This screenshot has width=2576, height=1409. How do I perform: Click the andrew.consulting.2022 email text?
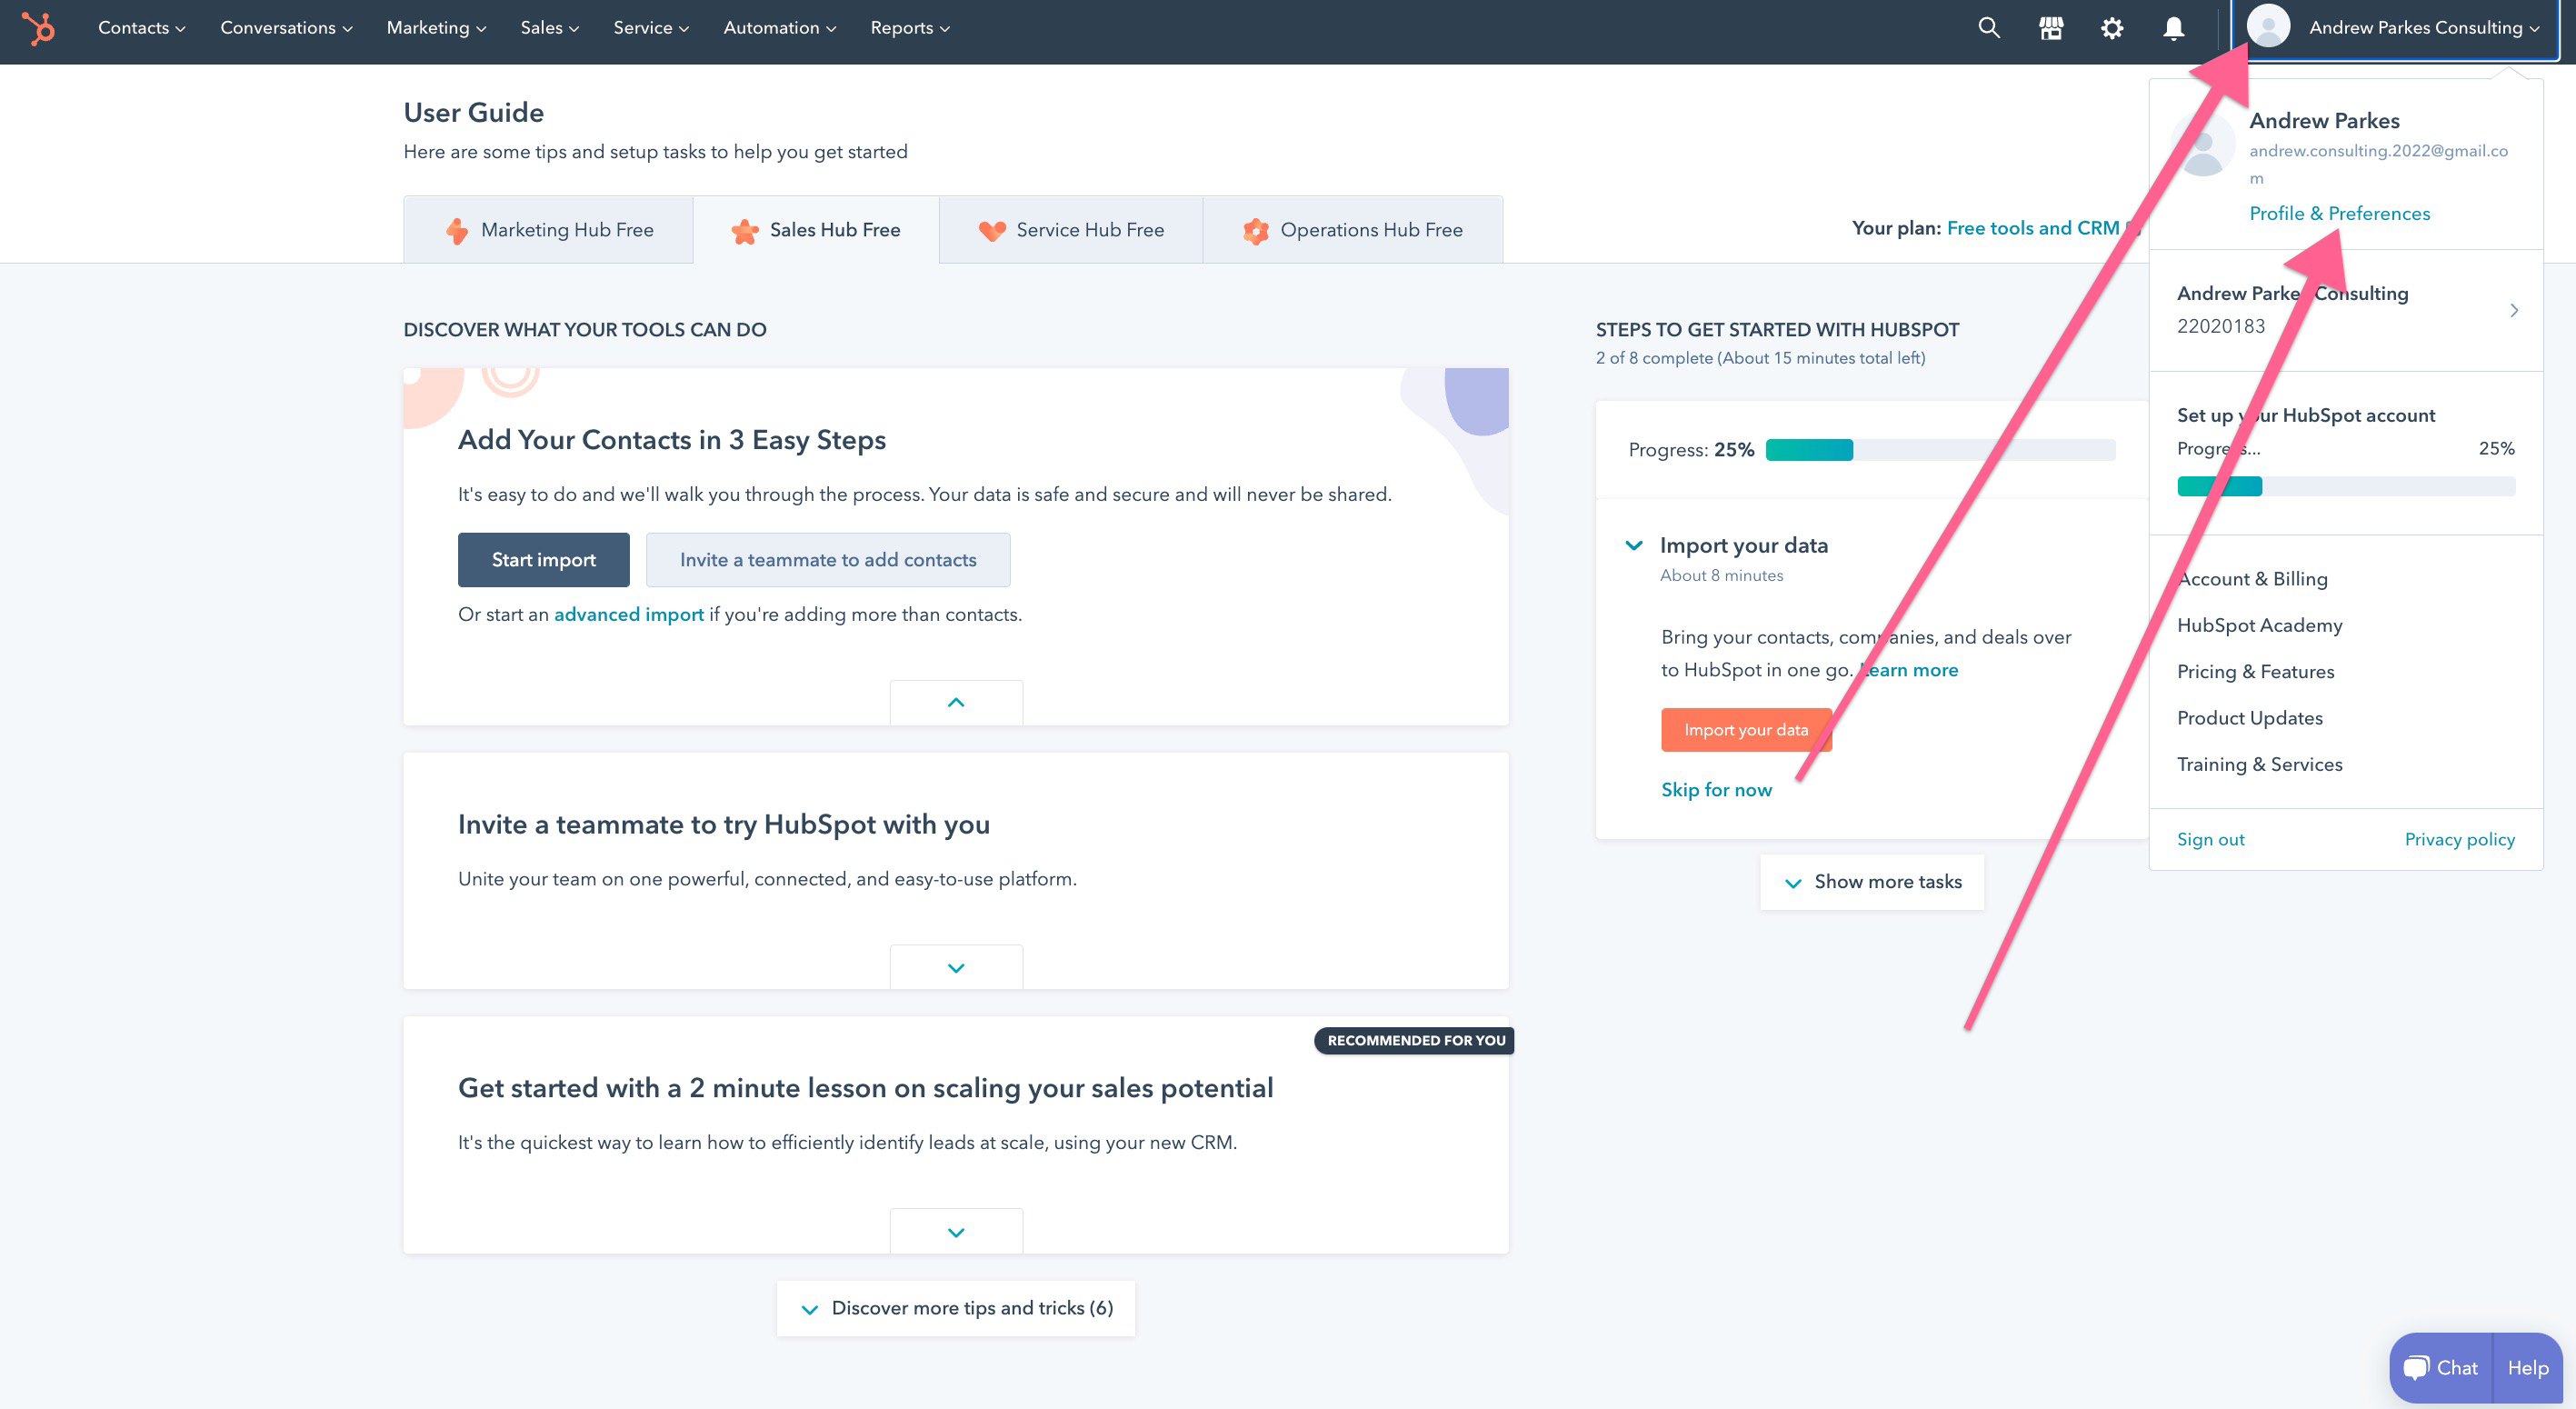[2378, 164]
